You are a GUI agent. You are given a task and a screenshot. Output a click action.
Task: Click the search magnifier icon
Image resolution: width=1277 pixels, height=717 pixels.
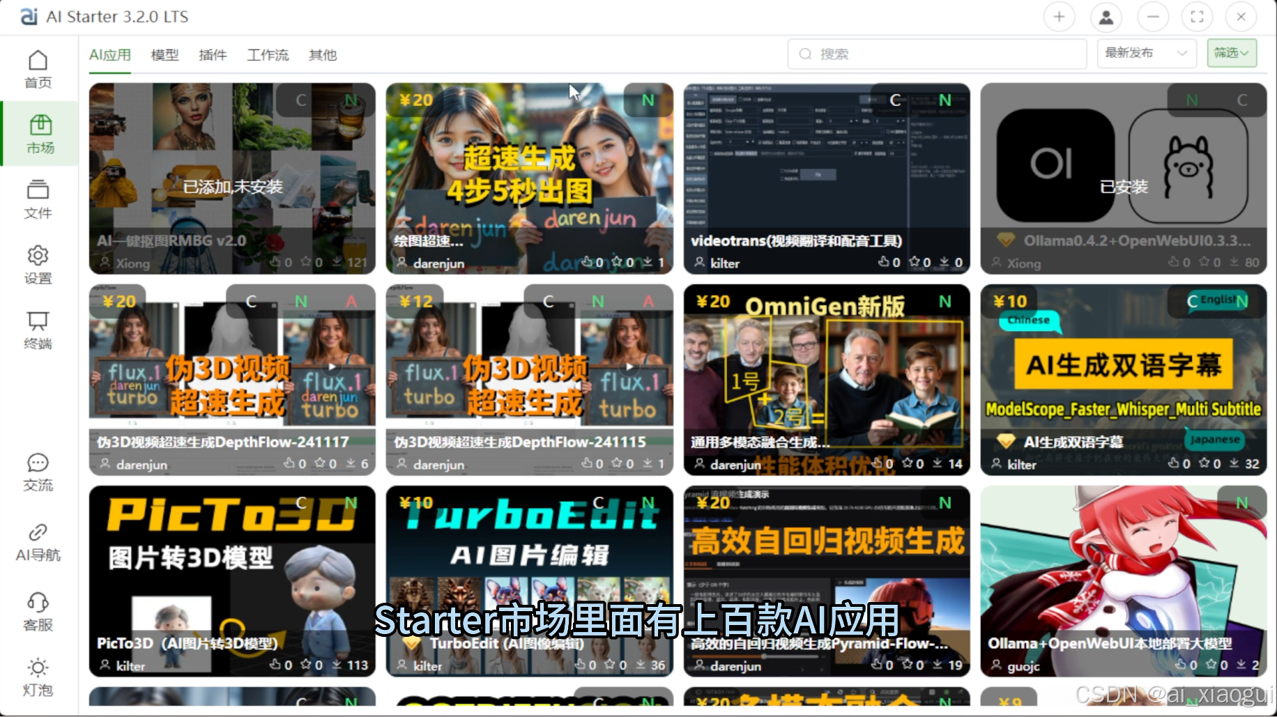805,54
